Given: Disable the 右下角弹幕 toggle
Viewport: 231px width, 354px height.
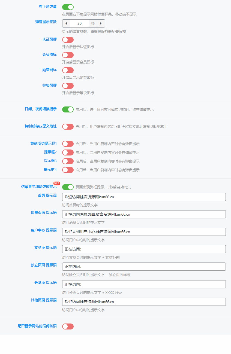Looking at the screenshot, I should [x=68, y=7].
